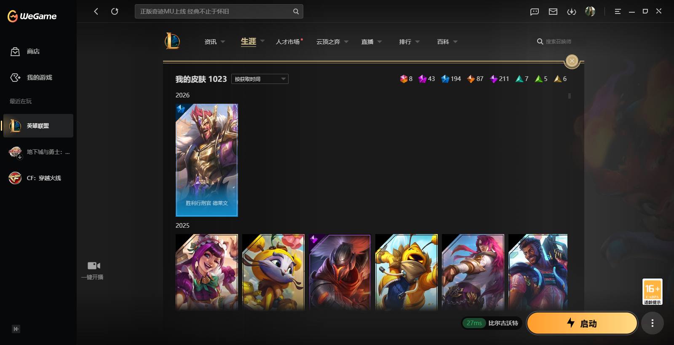Go back with the back arrow
The height and width of the screenshot is (345, 674).
[x=96, y=11]
